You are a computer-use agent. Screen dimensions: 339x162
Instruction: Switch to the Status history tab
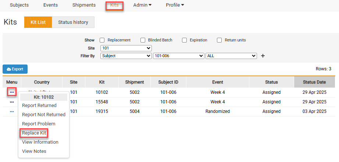coord(73,22)
